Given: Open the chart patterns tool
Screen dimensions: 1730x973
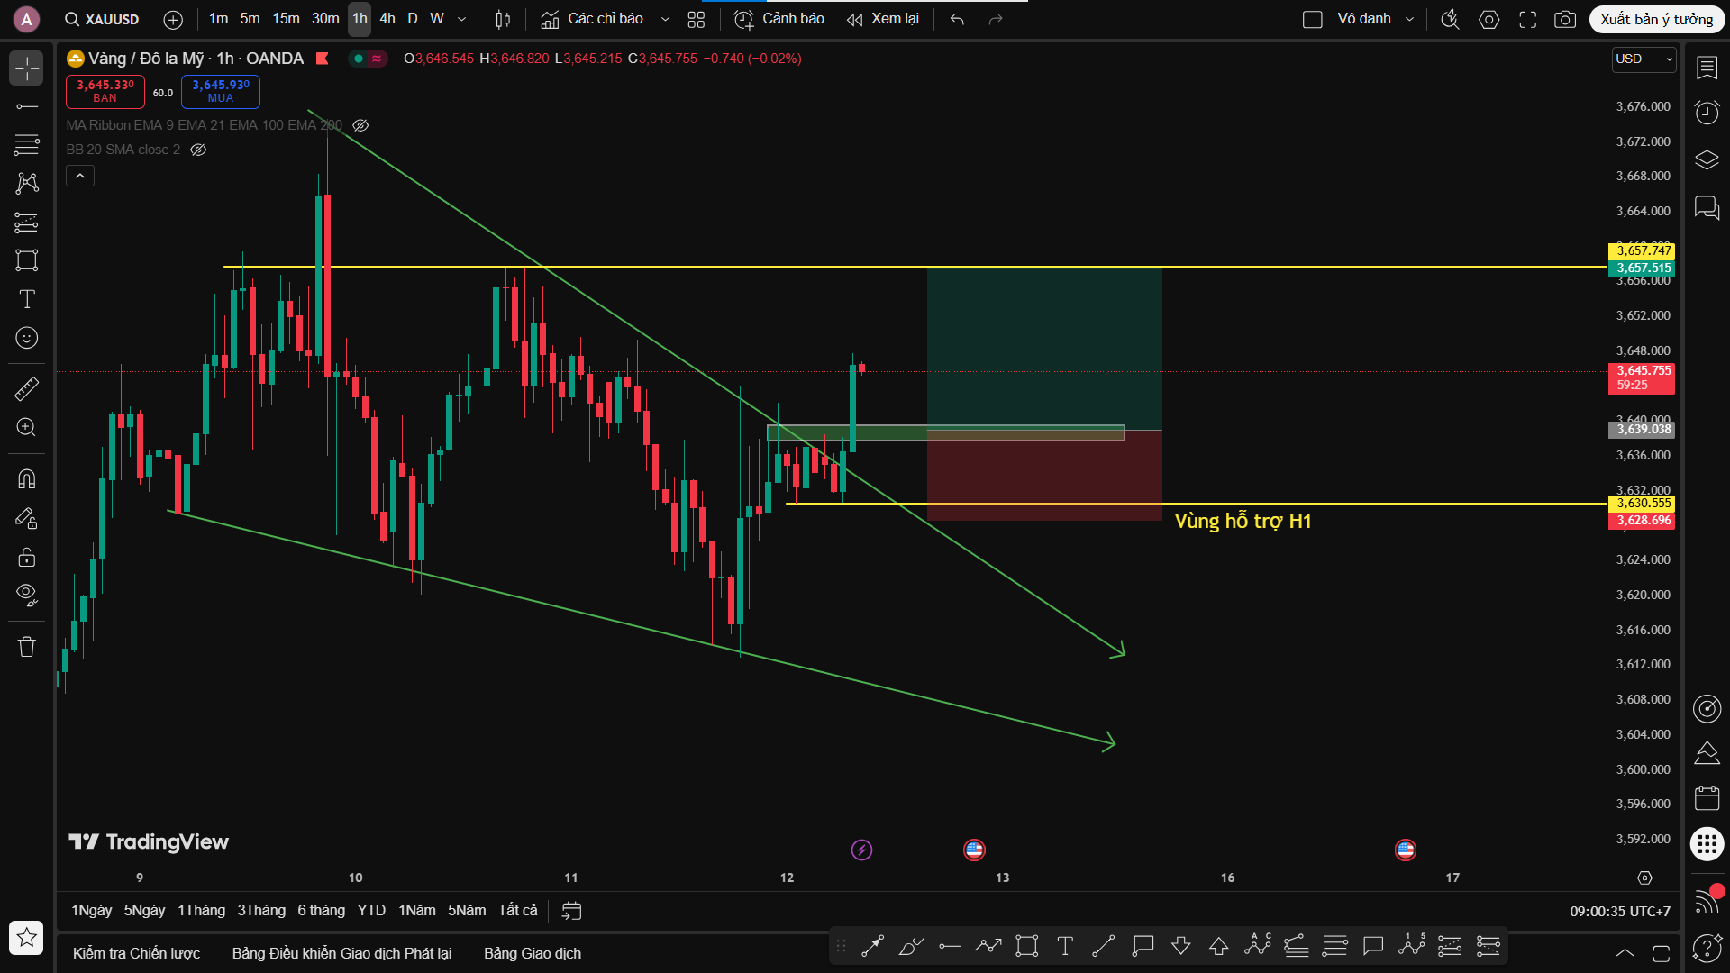Looking at the screenshot, I should (x=27, y=183).
